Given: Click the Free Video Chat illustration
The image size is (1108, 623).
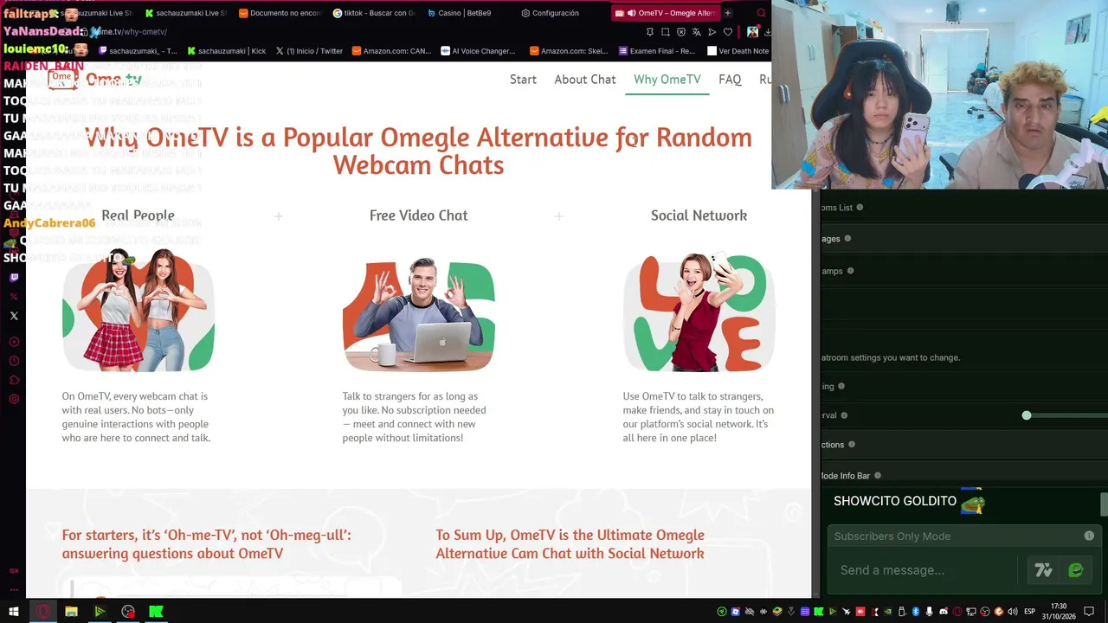Looking at the screenshot, I should 419,313.
